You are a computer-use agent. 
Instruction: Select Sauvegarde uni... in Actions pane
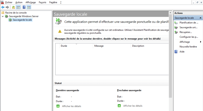click(189, 27)
